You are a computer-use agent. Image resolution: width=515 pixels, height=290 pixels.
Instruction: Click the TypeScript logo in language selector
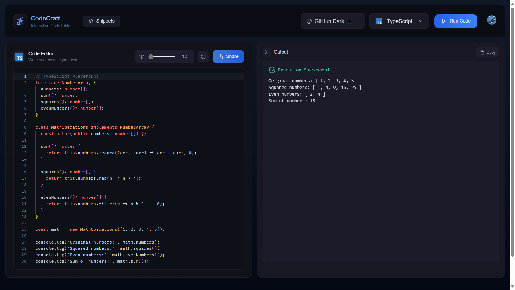coord(379,21)
